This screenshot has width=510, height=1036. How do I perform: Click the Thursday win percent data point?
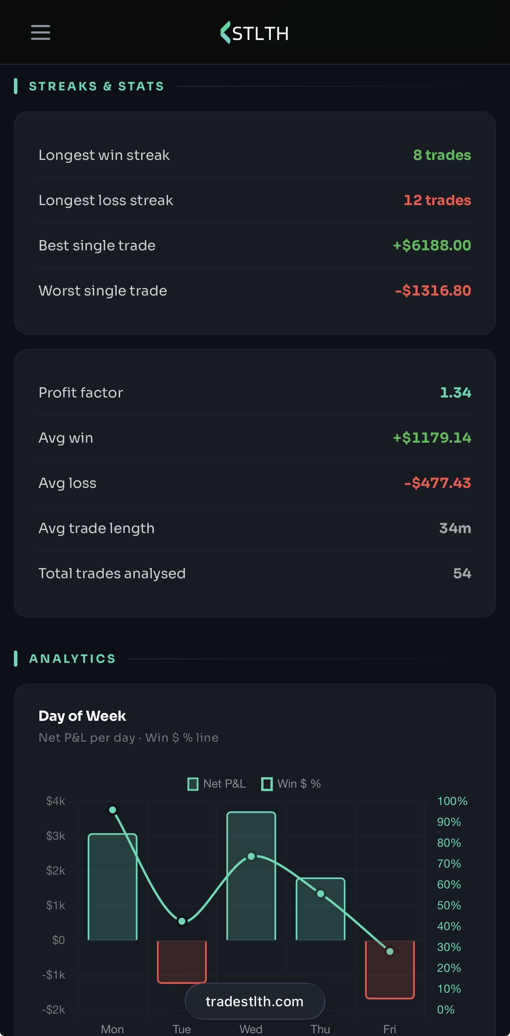(x=321, y=893)
